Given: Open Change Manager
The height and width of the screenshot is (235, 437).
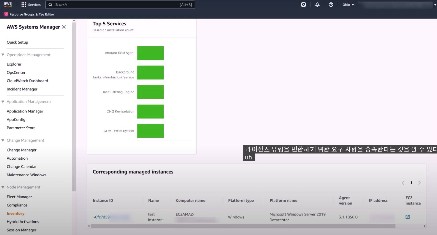Looking at the screenshot, I should tap(22, 150).
